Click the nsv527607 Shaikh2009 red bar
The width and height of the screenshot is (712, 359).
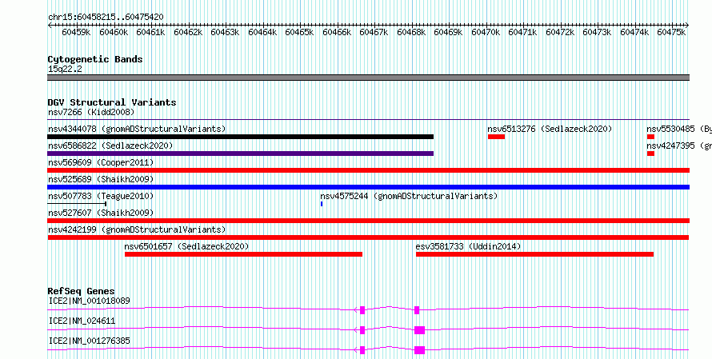click(x=368, y=221)
